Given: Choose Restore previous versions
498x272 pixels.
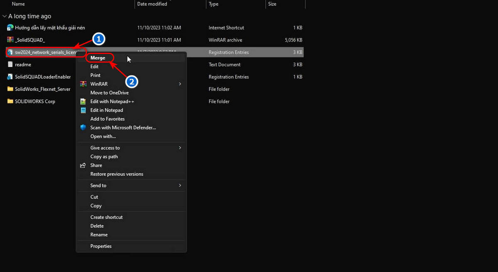Looking at the screenshot, I should tap(117, 174).
